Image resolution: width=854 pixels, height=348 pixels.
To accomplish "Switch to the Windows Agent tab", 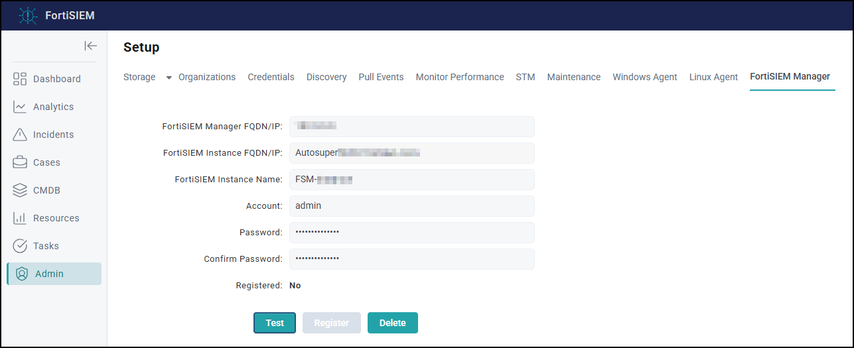I will click(x=645, y=77).
